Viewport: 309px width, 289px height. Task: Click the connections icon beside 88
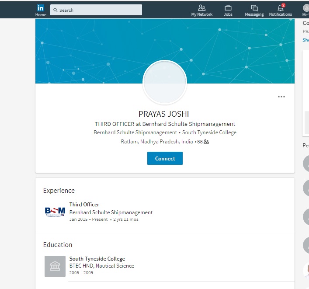pyautogui.click(x=206, y=142)
